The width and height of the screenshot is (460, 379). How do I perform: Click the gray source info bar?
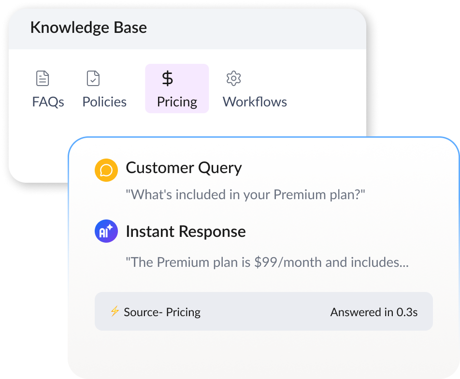click(263, 311)
